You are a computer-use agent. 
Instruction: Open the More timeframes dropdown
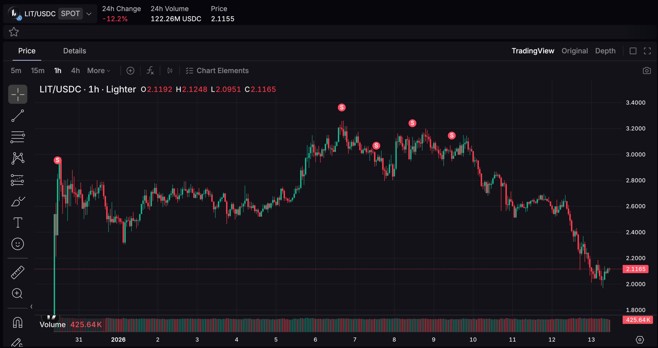pyautogui.click(x=99, y=70)
